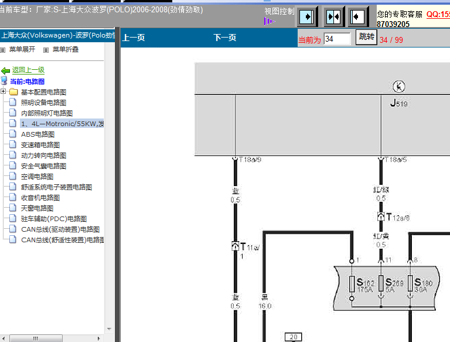Click the tree panel scroll-down arrow

[109, 329]
